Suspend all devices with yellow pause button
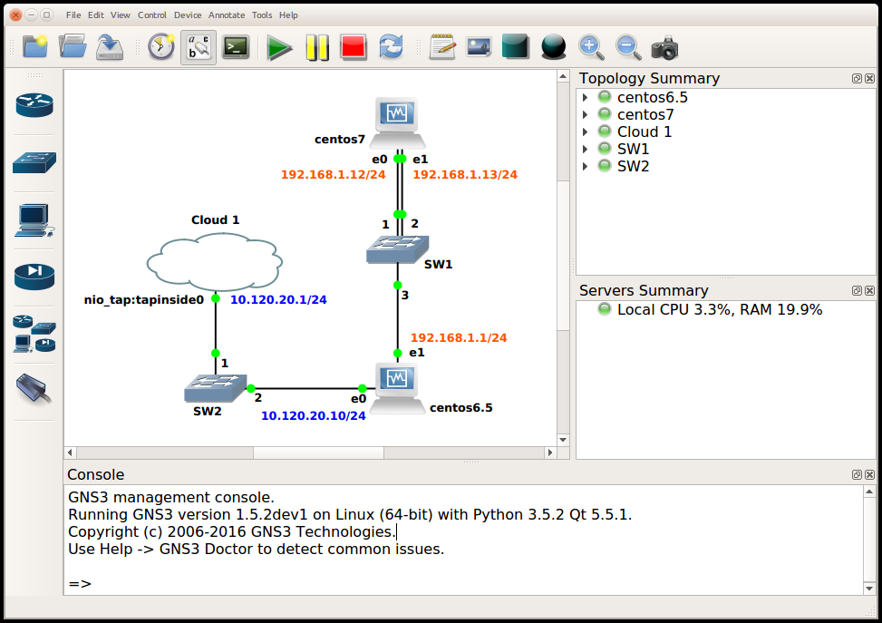The width and height of the screenshot is (882, 623). point(317,47)
